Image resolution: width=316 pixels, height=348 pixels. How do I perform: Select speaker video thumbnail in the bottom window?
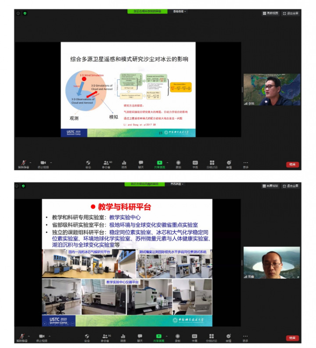click(272, 263)
